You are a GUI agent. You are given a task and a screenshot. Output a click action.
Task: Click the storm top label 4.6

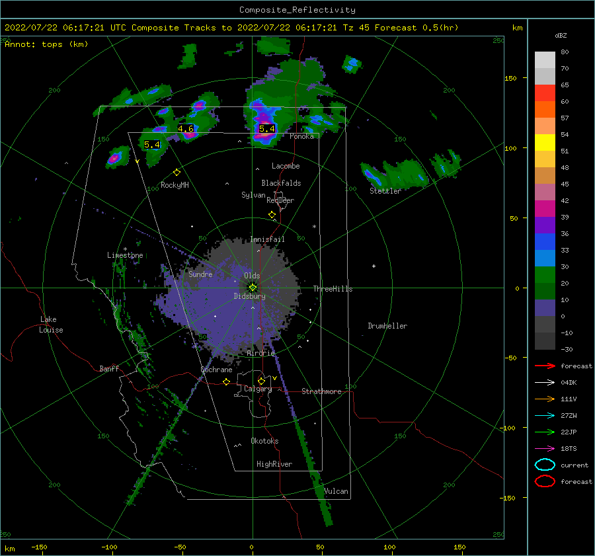point(186,129)
